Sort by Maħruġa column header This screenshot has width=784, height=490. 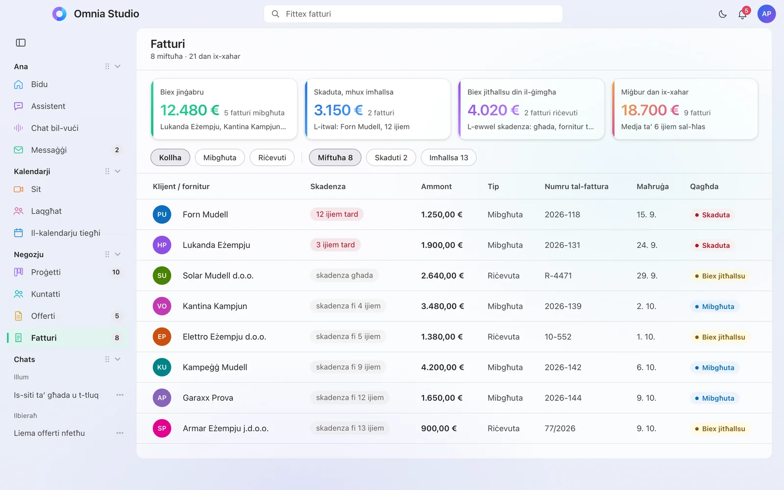pyautogui.click(x=652, y=187)
